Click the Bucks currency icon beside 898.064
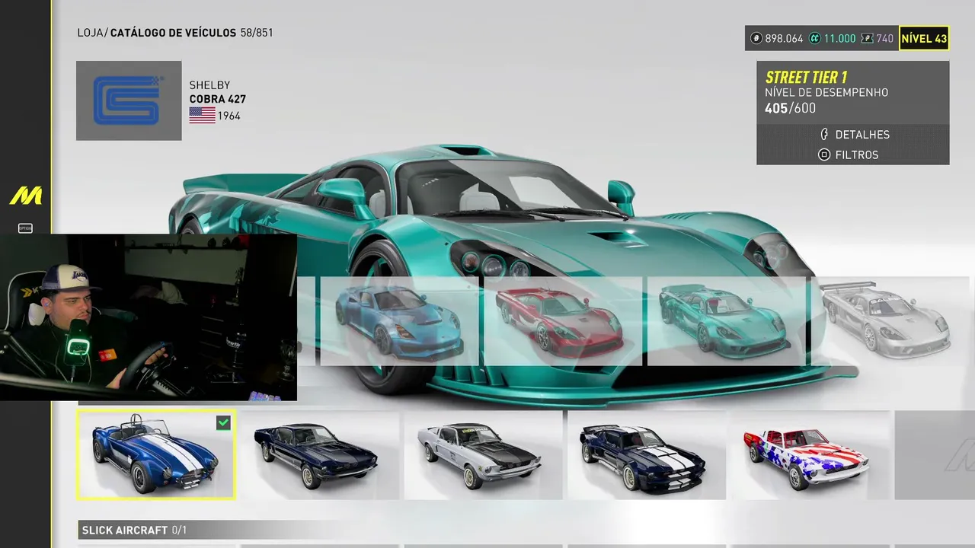 click(756, 38)
